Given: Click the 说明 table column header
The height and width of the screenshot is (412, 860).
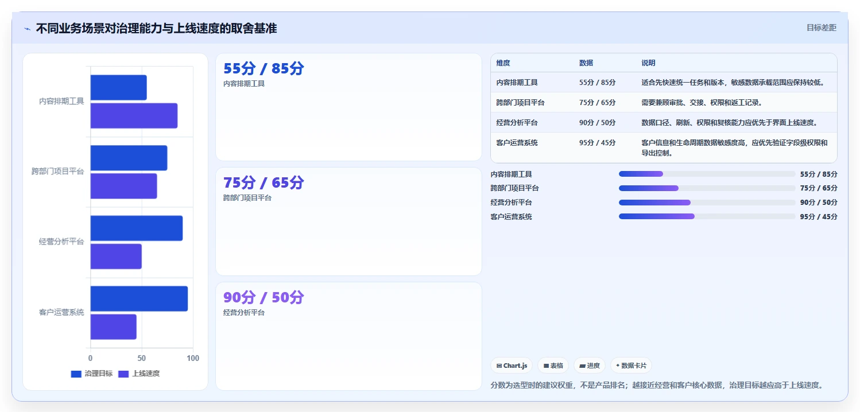Looking at the screenshot, I should pyautogui.click(x=648, y=63).
